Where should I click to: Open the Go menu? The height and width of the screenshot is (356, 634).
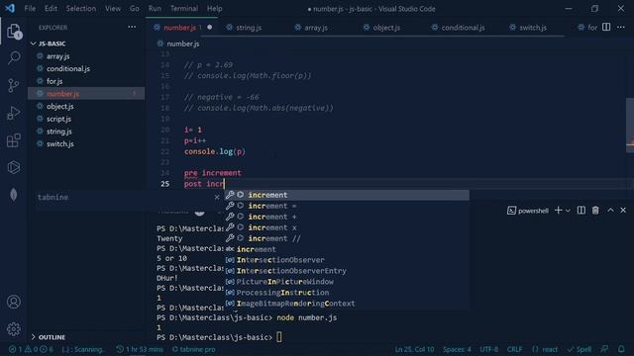pos(135,9)
